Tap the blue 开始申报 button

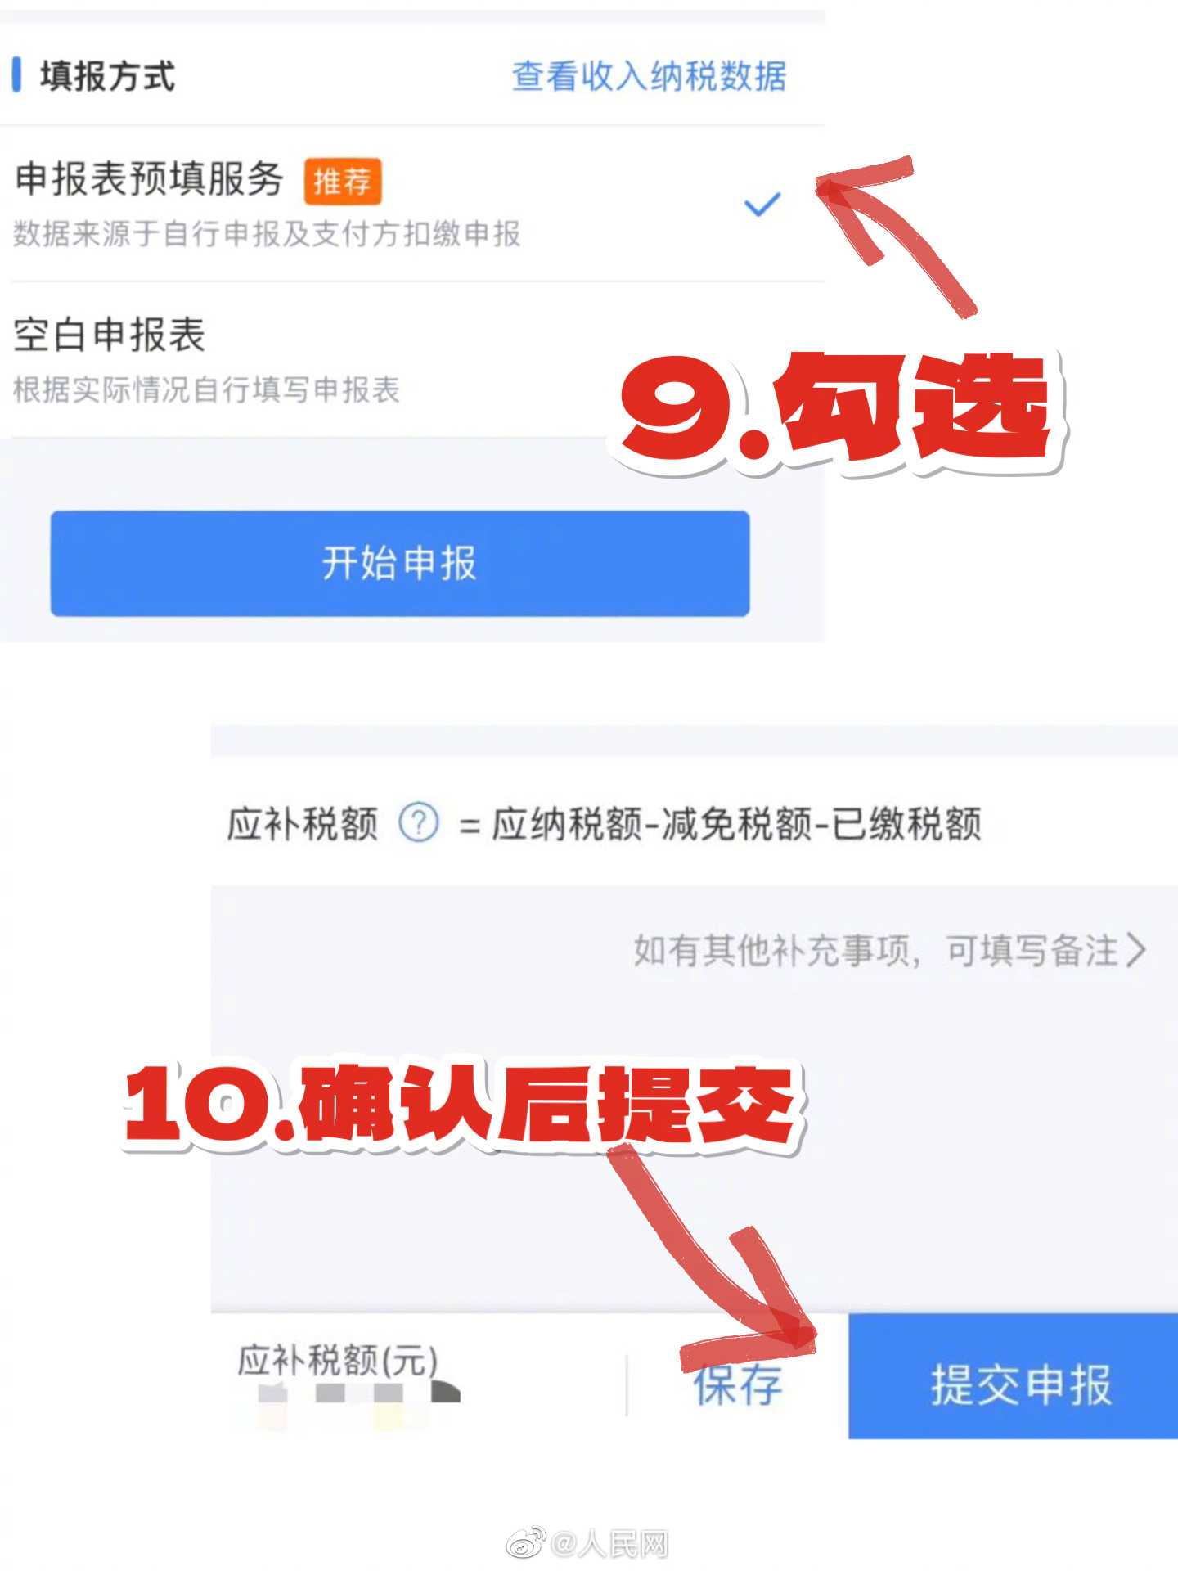pyautogui.click(x=400, y=563)
